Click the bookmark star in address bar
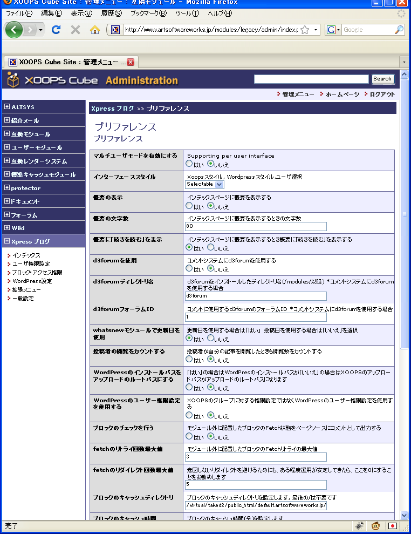The height and width of the screenshot is (534, 411). 305,30
